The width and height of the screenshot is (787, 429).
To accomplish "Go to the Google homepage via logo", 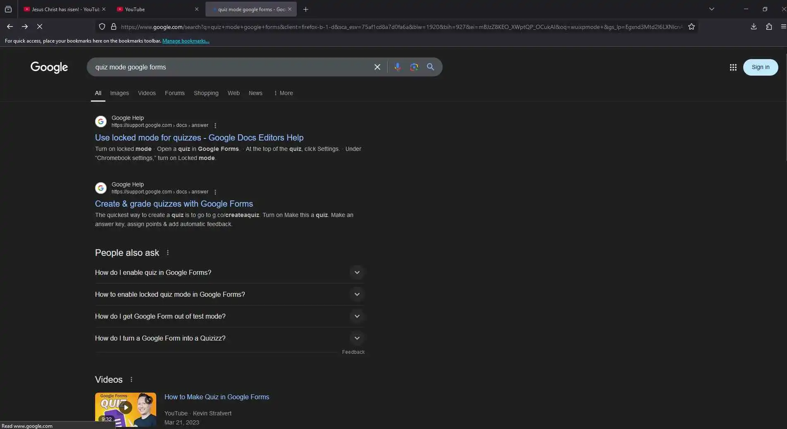I will 49,67.
